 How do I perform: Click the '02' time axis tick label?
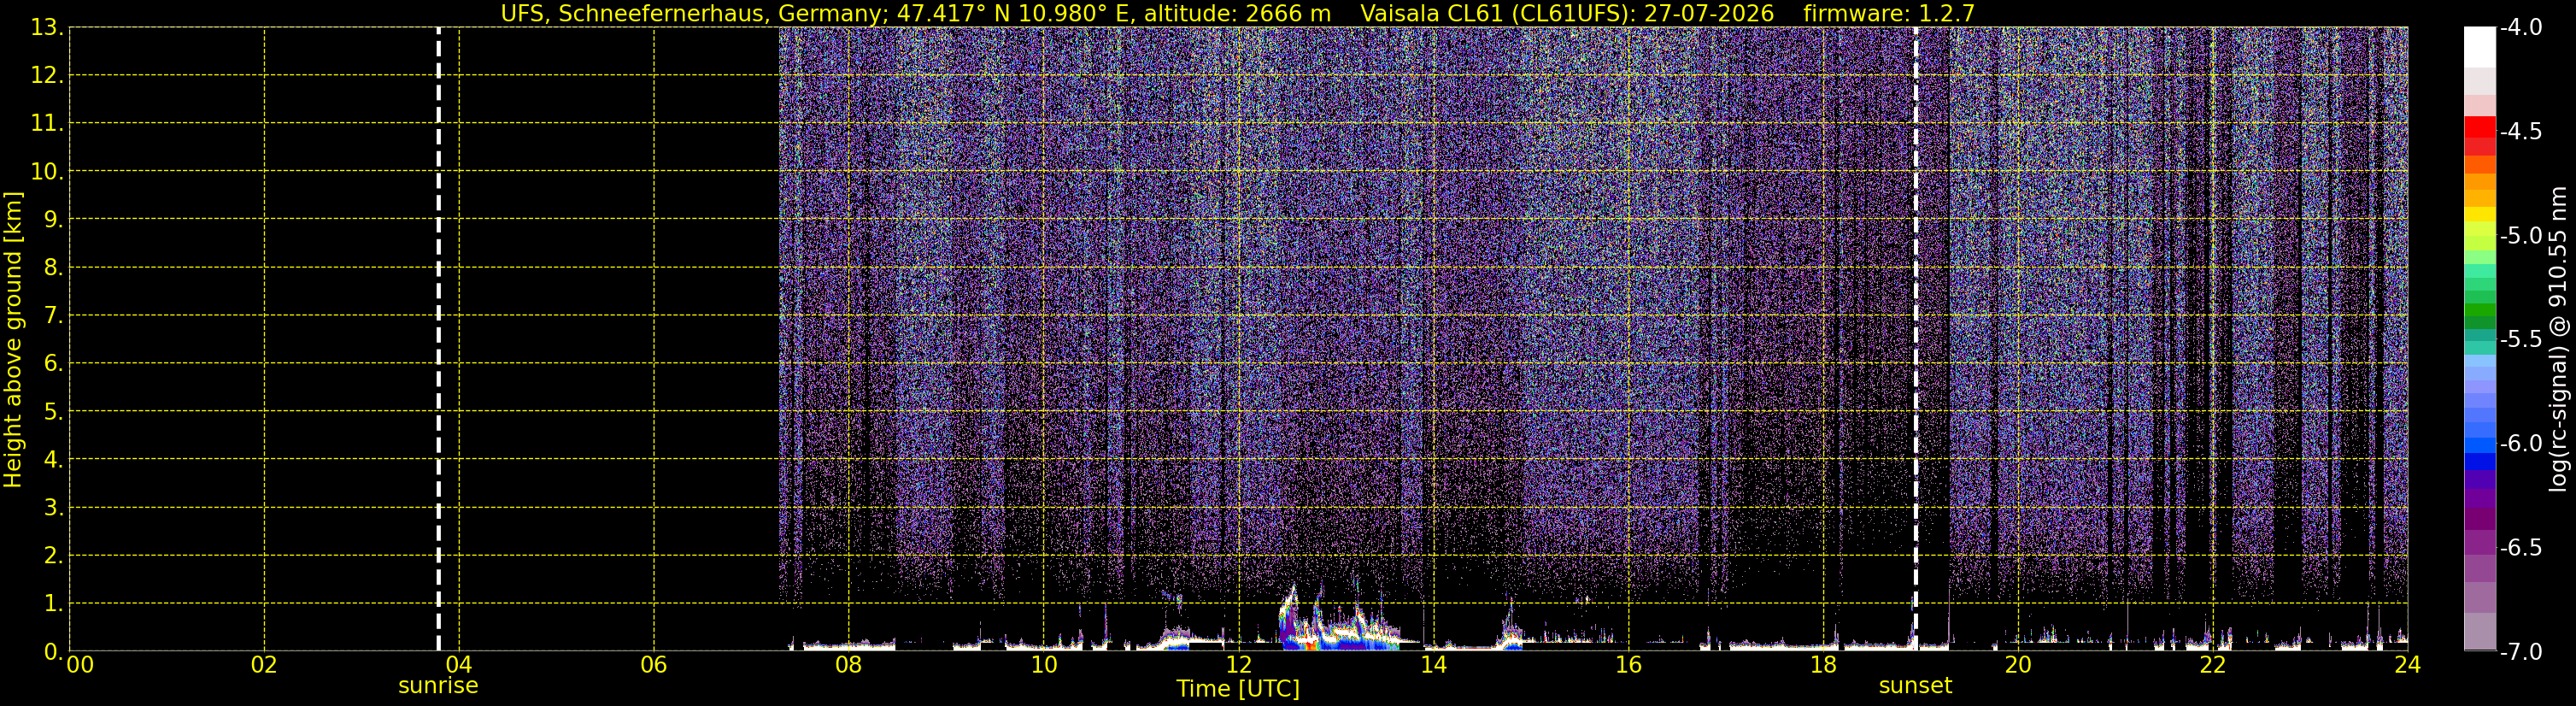click(264, 666)
